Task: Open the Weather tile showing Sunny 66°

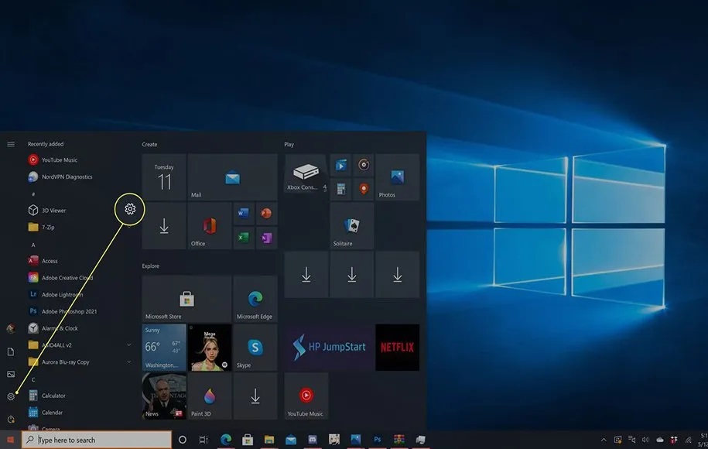Action: click(164, 348)
